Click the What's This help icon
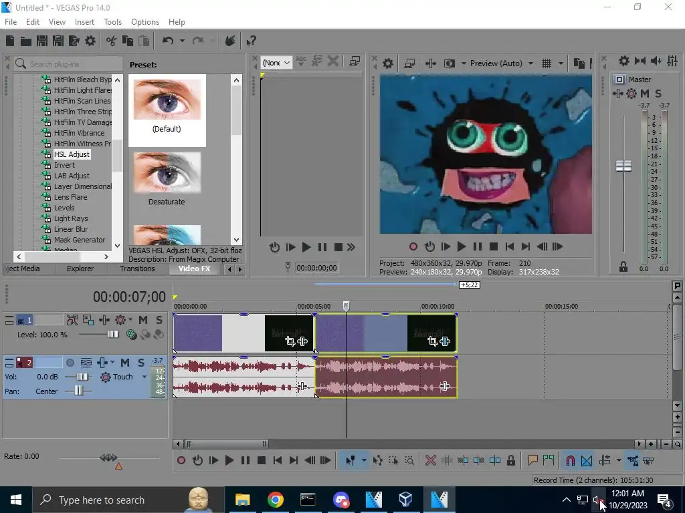The height and width of the screenshot is (513, 685). 251,41
